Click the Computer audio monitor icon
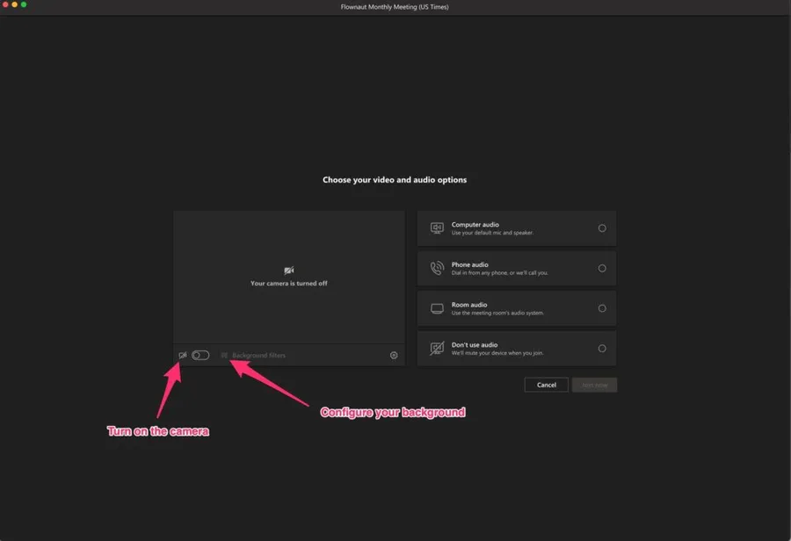 pos(437,228)
